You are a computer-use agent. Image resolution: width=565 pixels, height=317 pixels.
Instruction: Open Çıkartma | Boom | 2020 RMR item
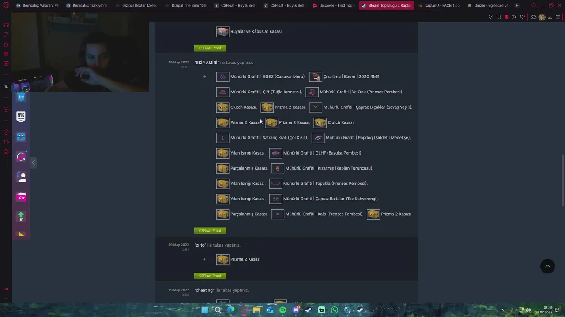pyautogui.click(x=351, y=77)
